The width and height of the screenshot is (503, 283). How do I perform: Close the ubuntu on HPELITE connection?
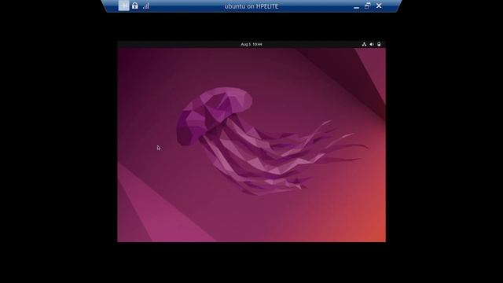click(x=379, y=6)
